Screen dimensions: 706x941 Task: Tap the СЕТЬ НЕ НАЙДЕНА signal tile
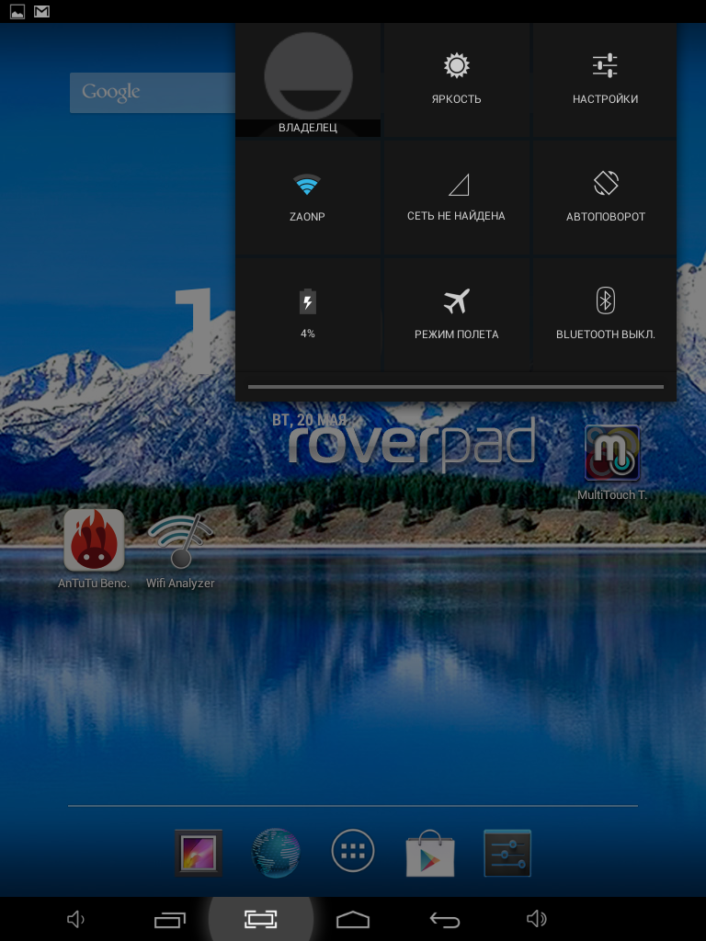(456, 198)
